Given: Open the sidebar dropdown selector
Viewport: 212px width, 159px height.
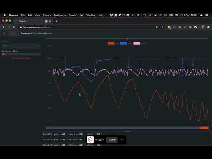Looking at the screenshot, I should (x=21, y=46).
